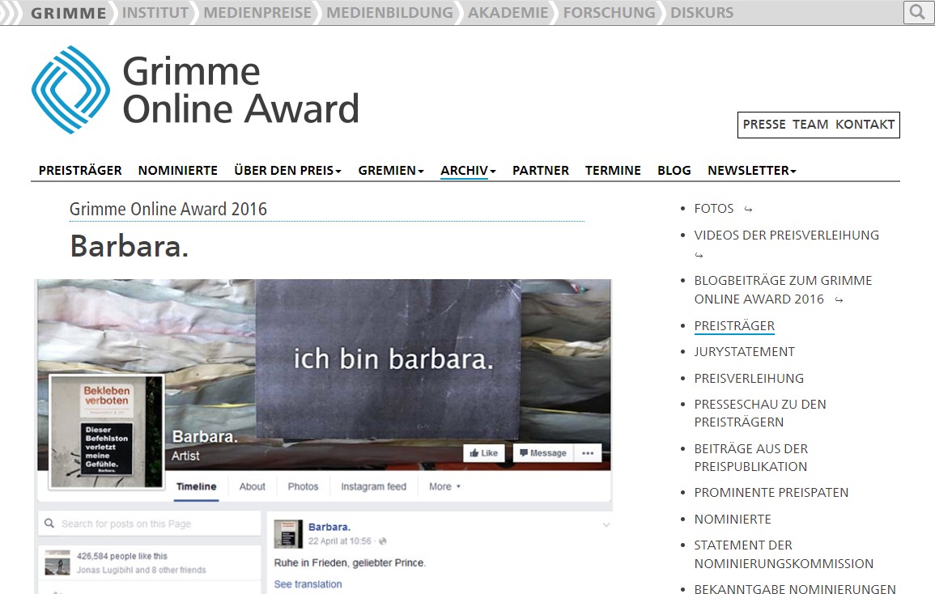Open PARTNER in main navigation
Screen dimensions: 935x594
(x=540, y=171)
